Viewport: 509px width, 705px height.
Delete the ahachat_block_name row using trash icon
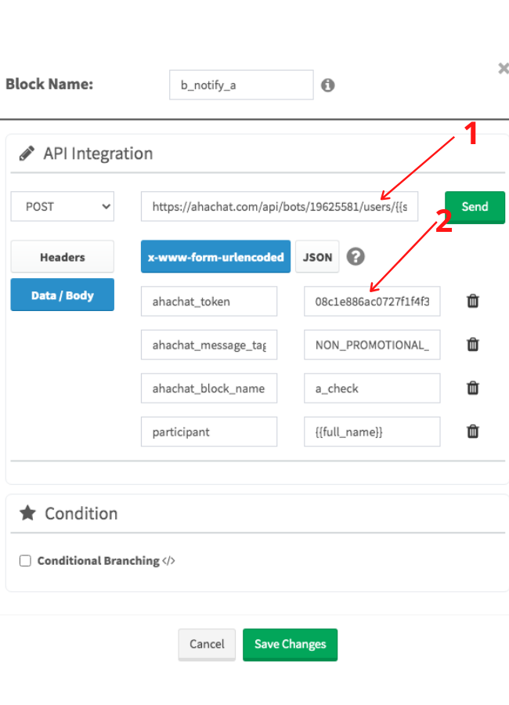tap(472, 388)
